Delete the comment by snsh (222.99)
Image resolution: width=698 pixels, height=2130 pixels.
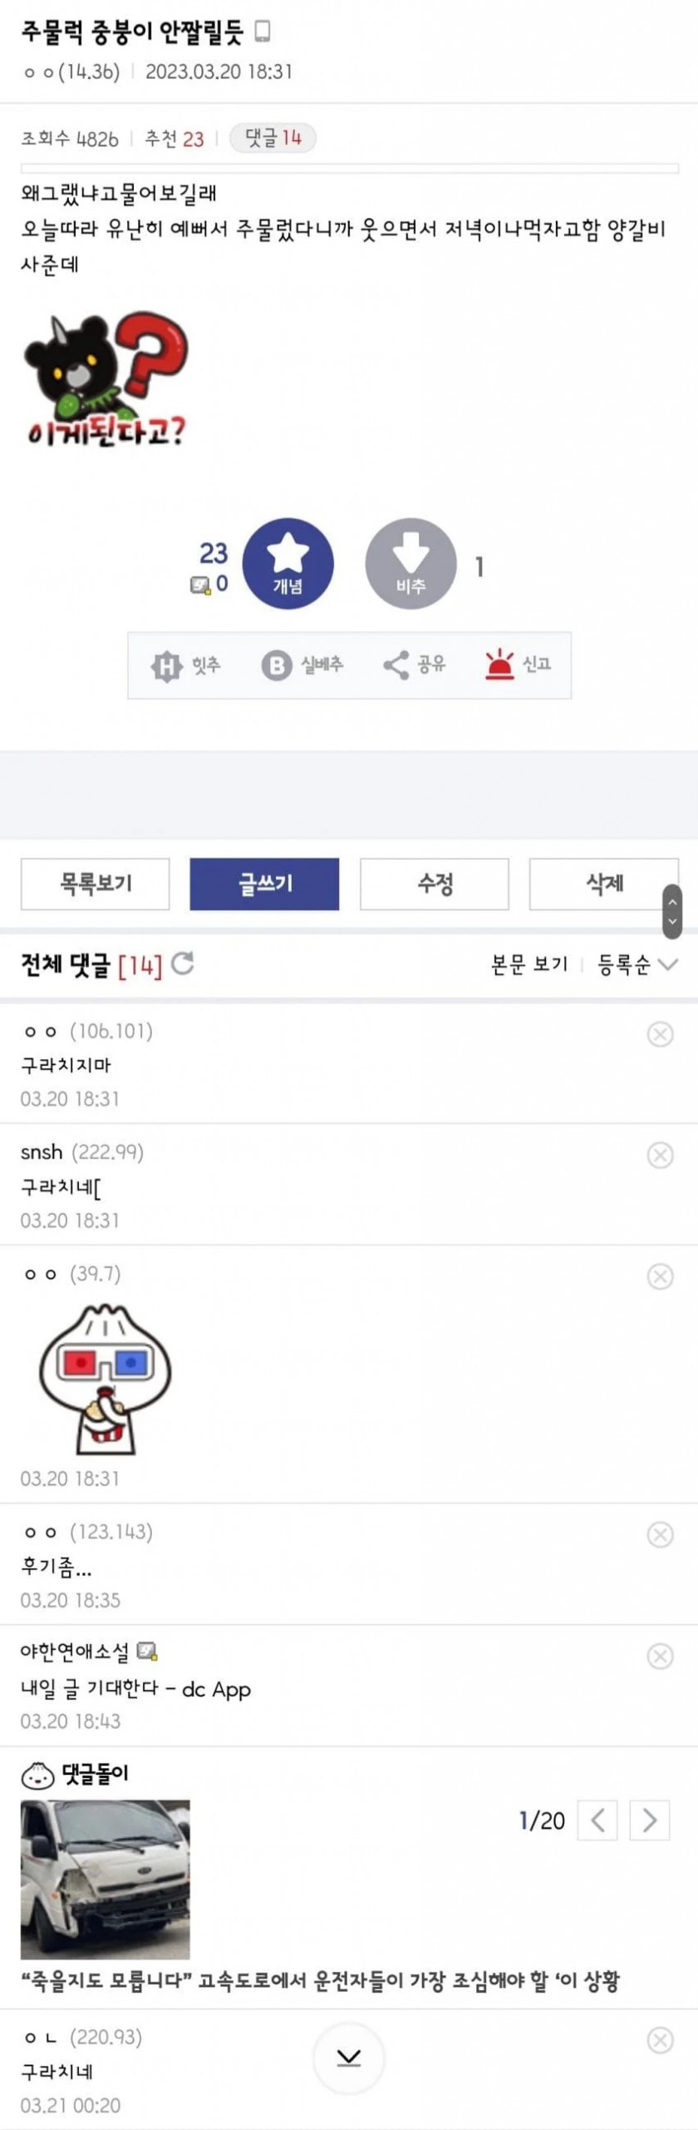pyautogui.click(x=660, y=1155)
